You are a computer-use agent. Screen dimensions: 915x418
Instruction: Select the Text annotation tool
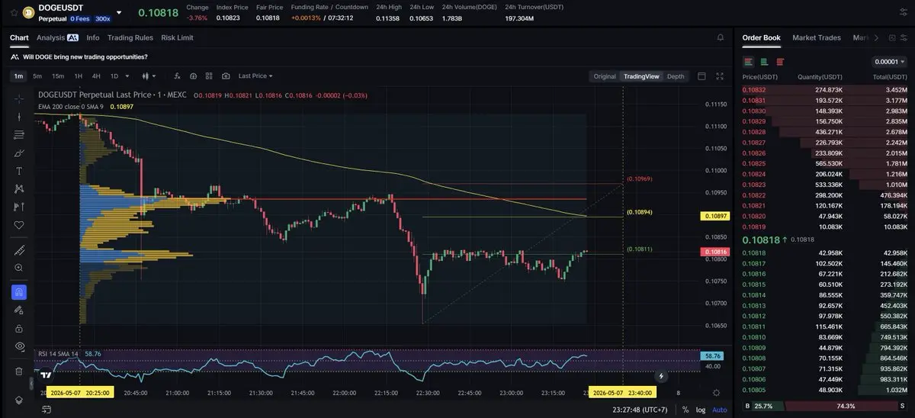20,171
